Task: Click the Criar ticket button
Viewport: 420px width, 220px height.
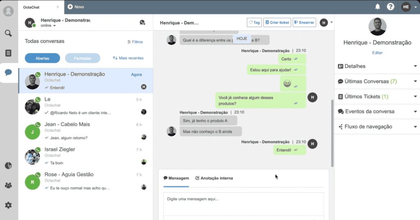Action: [x=277, y=23]
